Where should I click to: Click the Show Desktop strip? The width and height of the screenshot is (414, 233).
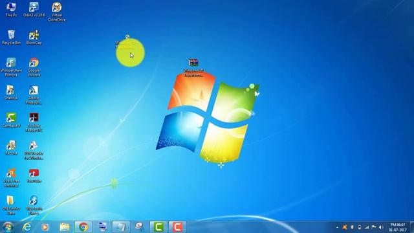click(x=412, y=227)
